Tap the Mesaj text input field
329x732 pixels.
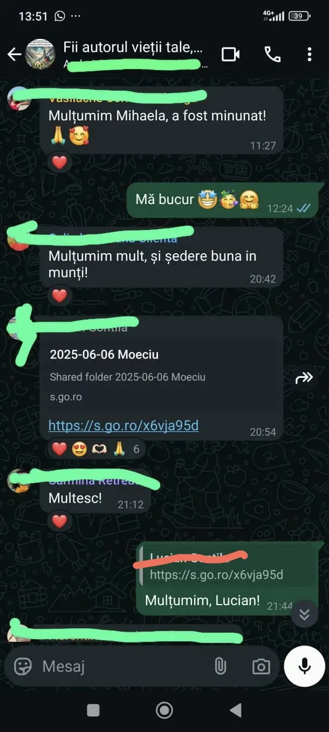click(124, 666)
